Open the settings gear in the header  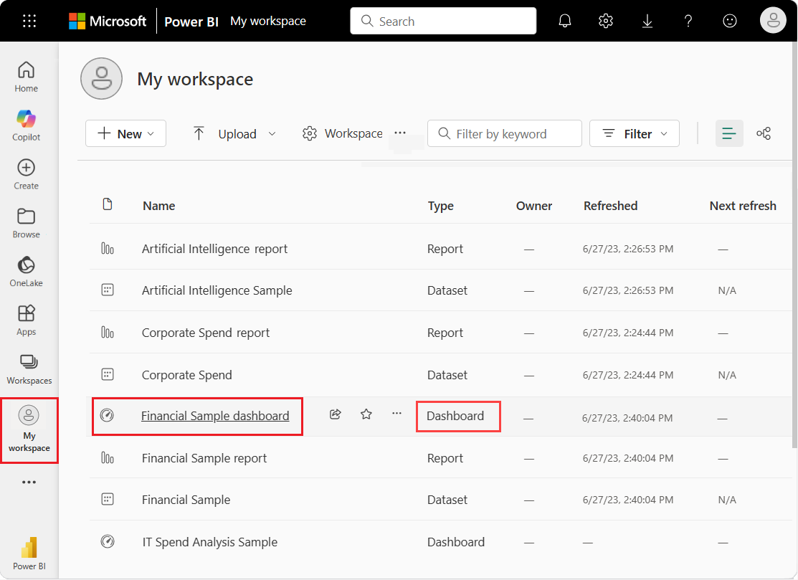[x=606, y=21]
